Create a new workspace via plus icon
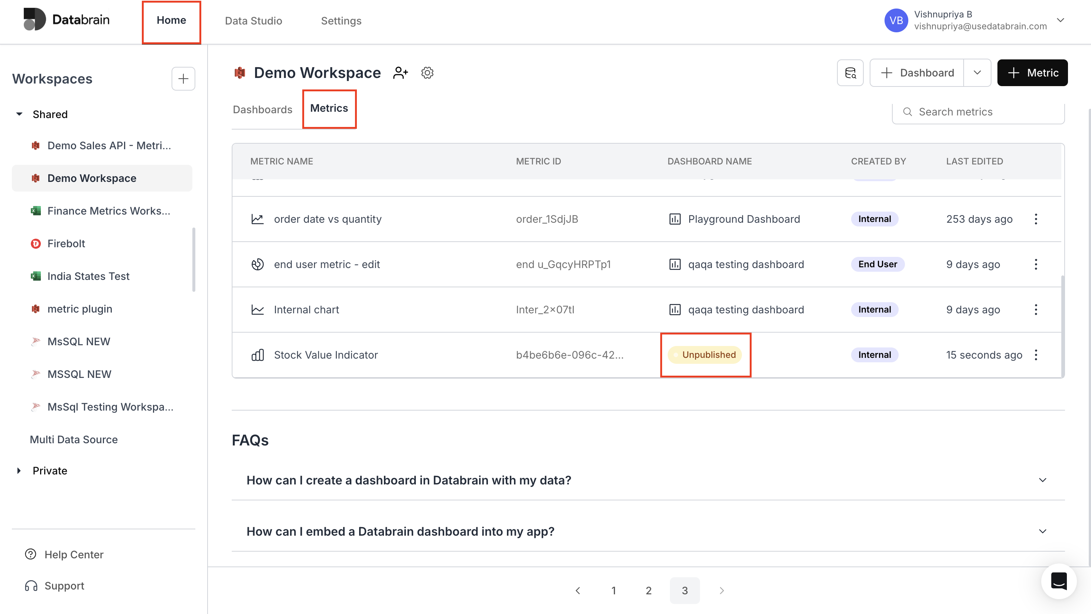 tap(183, 78)
